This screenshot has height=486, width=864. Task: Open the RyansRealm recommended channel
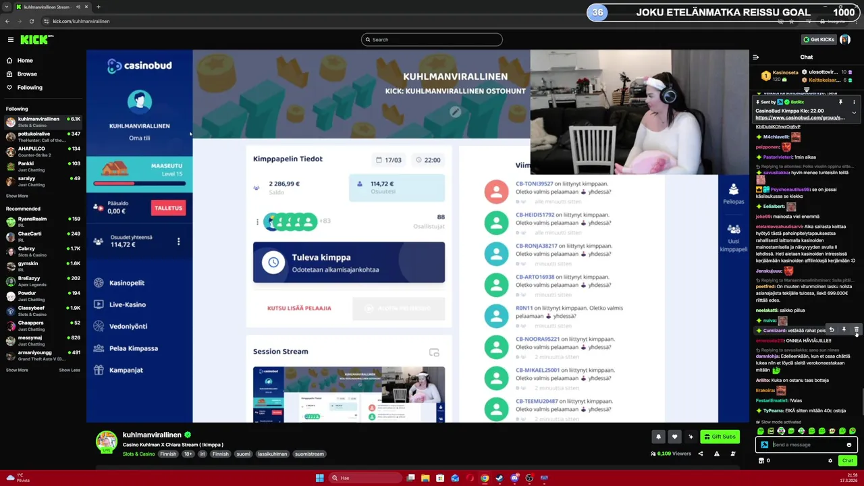tap(43, 221)
